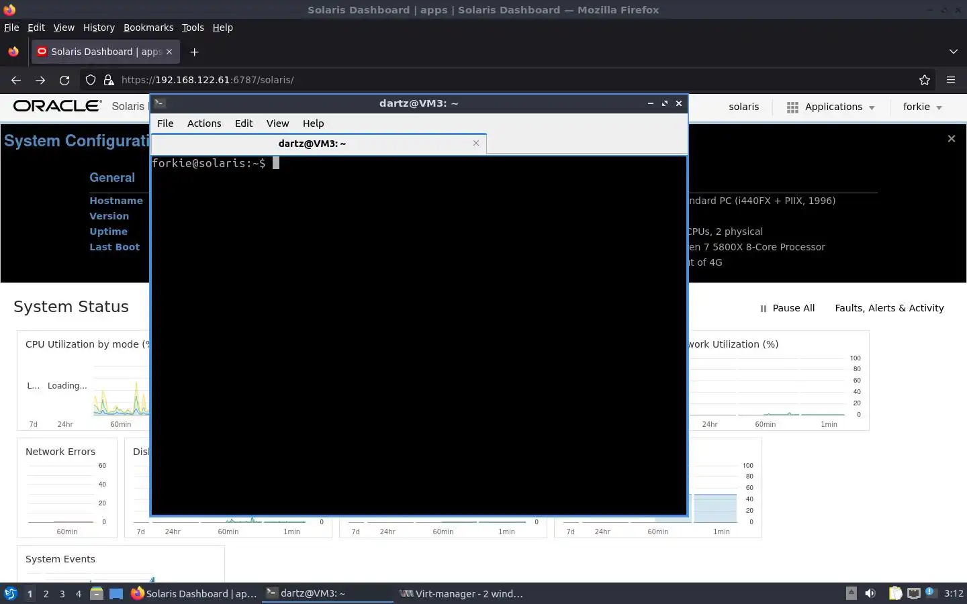The height and width of the screenshot is (604, 967).
Task: Click Firefox View pinned icon
Action: [x=13, y=52]
